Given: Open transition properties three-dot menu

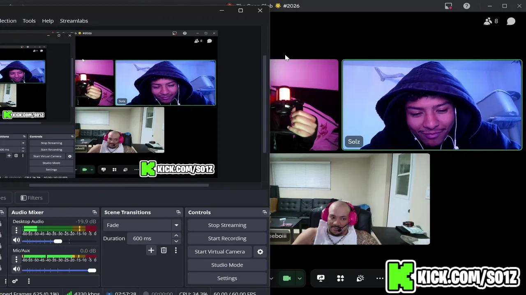Looking at the screenshot, I should [176, 250].
